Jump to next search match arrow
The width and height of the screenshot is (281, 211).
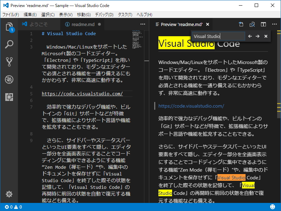(x=257, y=36)
